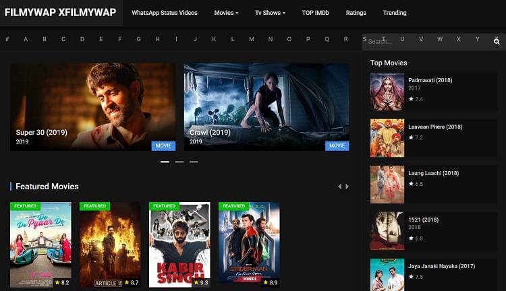Image resolution: width=506 pixels, height=291 pixels.
Task: Filter movies by letter B
Action: click(45, 39)
